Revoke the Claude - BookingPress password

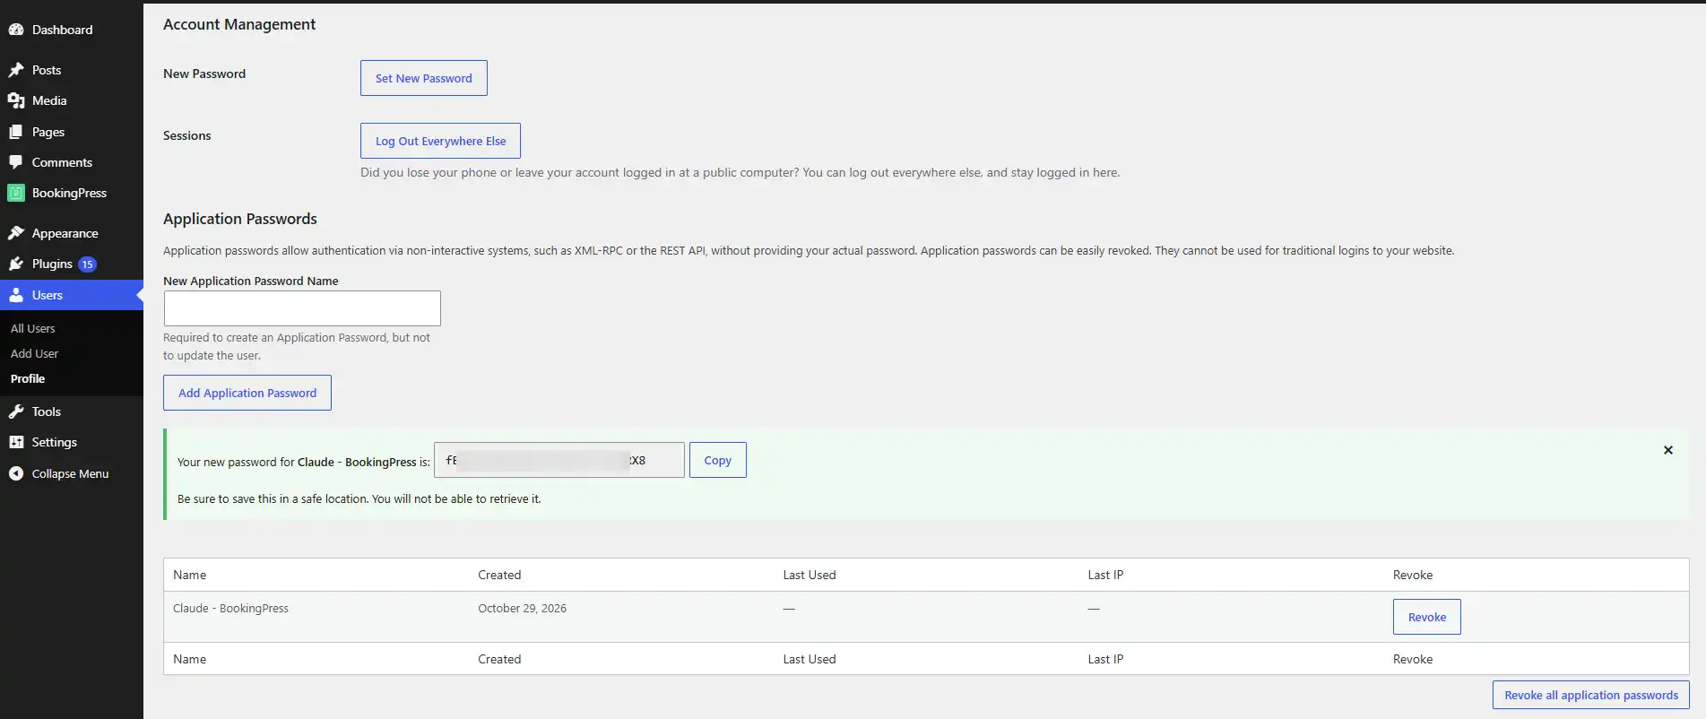[x=1426, y=617]
